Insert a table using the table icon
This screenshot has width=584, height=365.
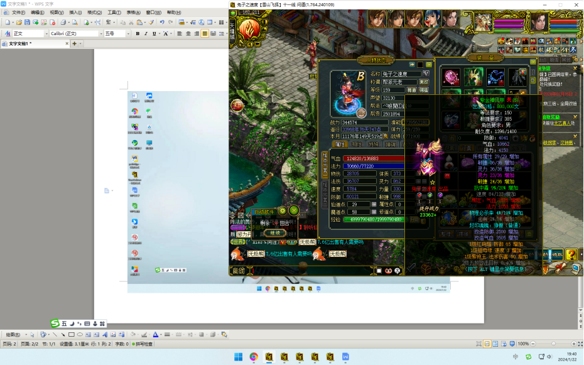point(210,23)
